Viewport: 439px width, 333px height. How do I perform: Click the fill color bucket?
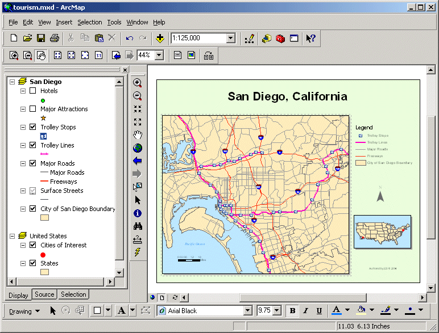tap(362, 310)
